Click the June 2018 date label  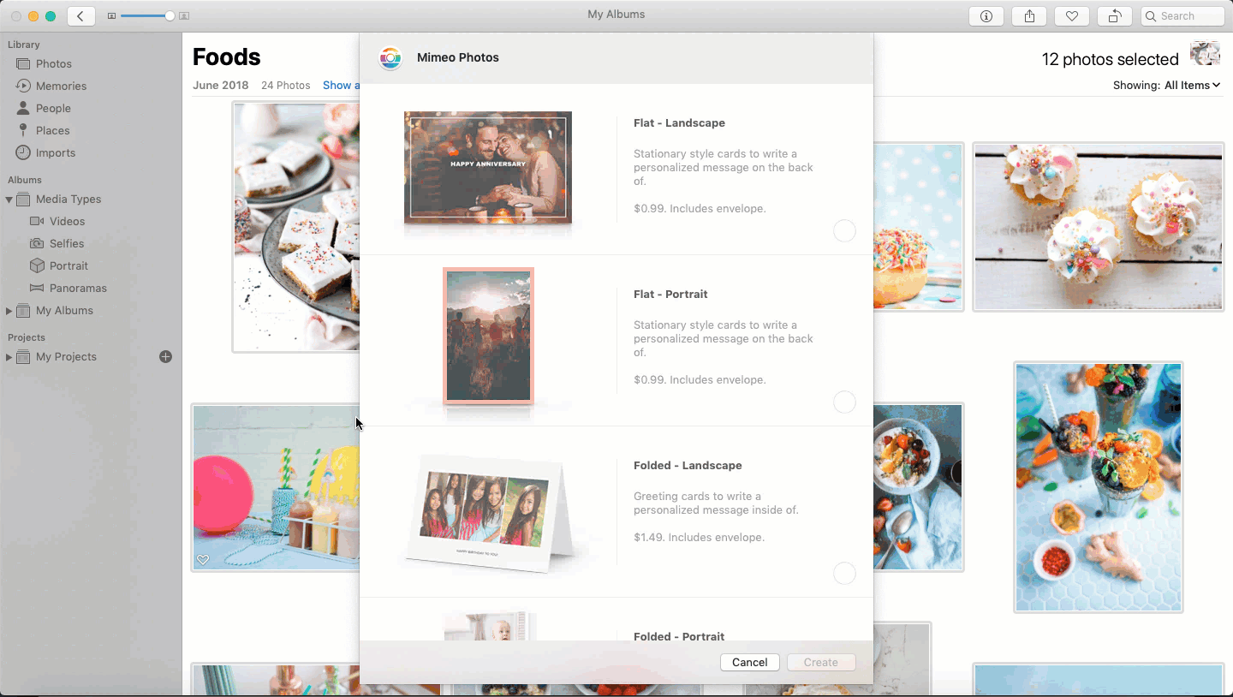pyautogui.click(x=220, y=85)
